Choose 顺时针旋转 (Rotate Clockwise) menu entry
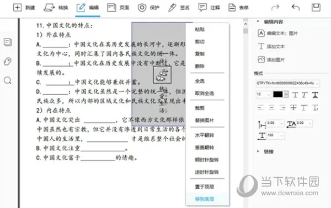The width and height of the screenshot is (331, 208). coord(207,160)
